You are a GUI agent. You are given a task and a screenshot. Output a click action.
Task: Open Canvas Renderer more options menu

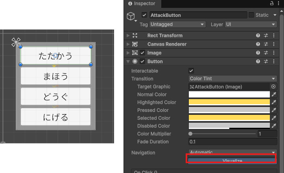point(274,44)
